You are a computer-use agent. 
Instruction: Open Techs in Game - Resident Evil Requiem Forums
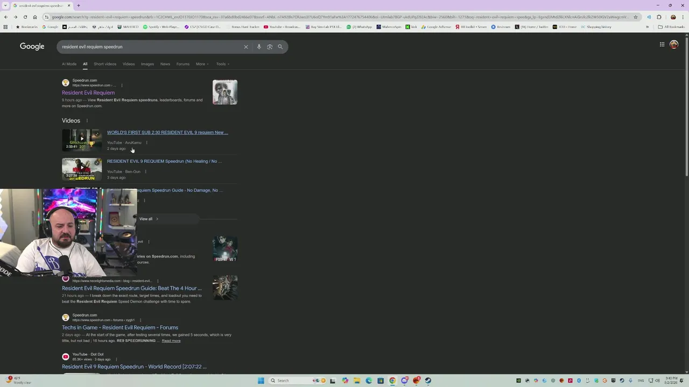(120, 327)
